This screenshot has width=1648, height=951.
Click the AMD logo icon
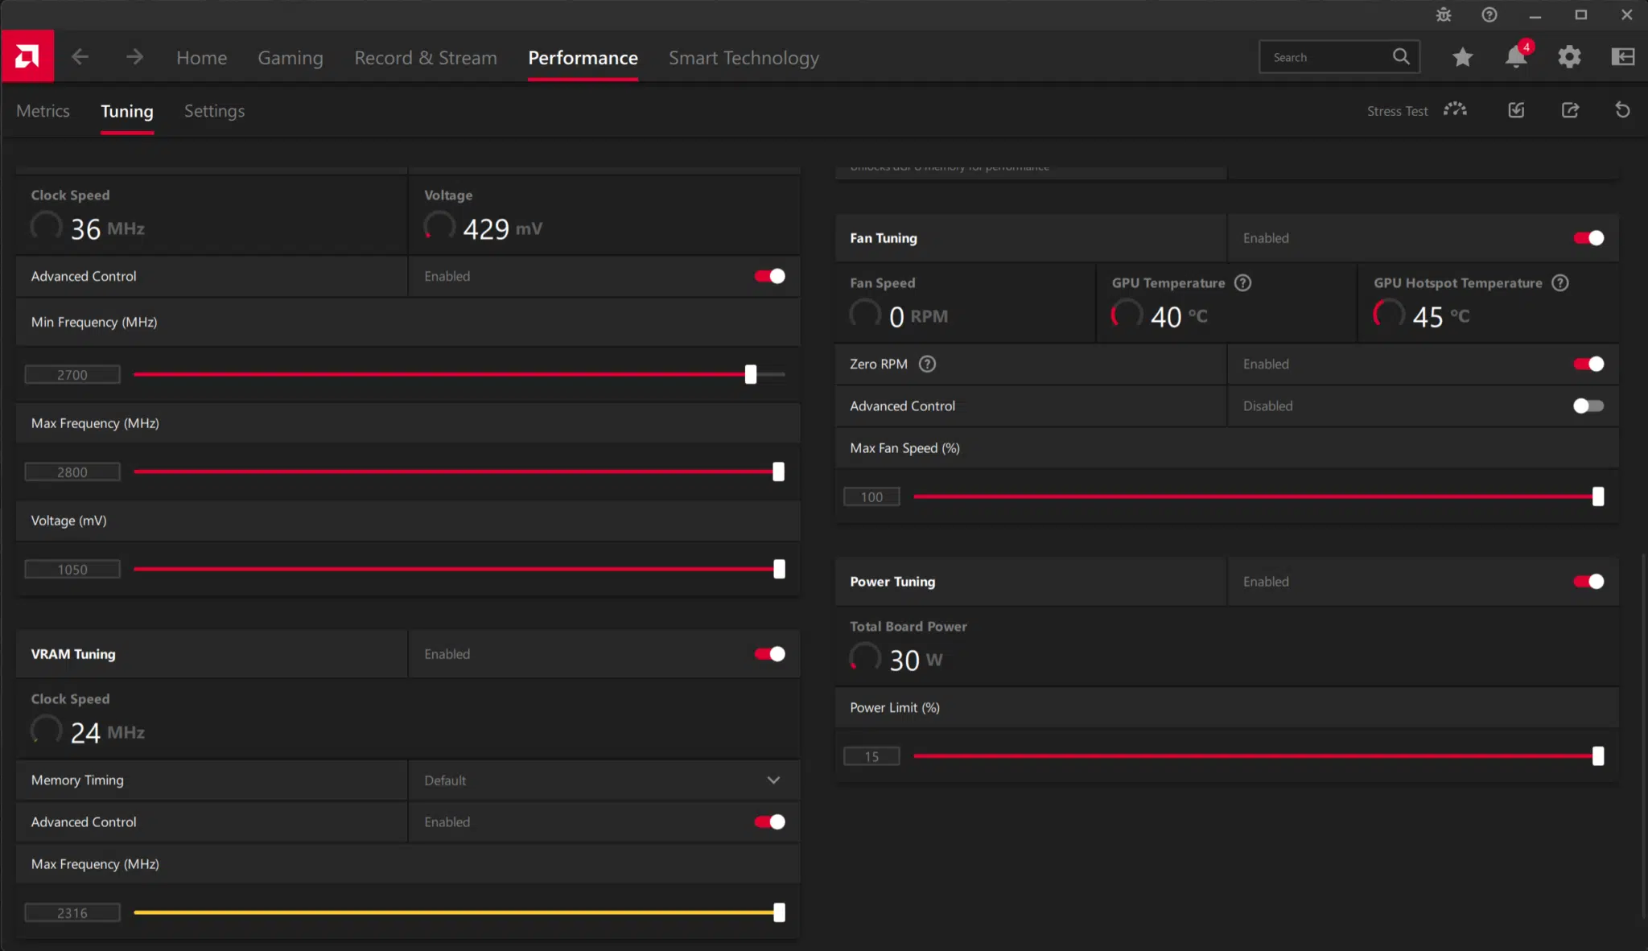click(27, 56)
